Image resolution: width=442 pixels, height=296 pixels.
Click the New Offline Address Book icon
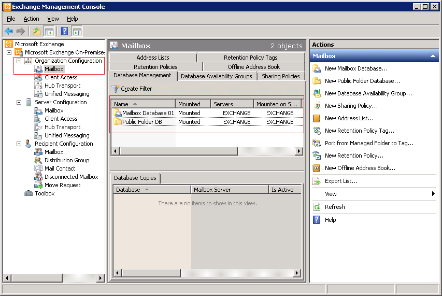[317, 168]
